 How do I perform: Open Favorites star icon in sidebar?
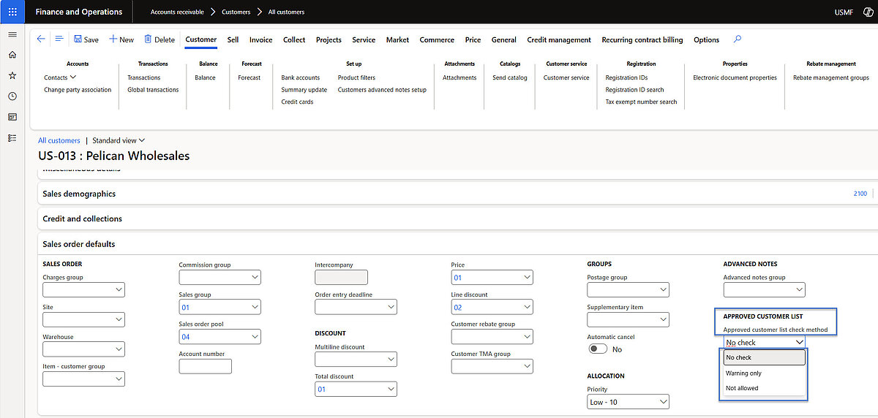[12, 75]
